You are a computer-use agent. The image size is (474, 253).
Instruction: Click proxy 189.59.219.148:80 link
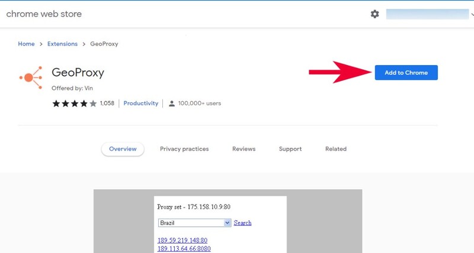coord(182,241)
